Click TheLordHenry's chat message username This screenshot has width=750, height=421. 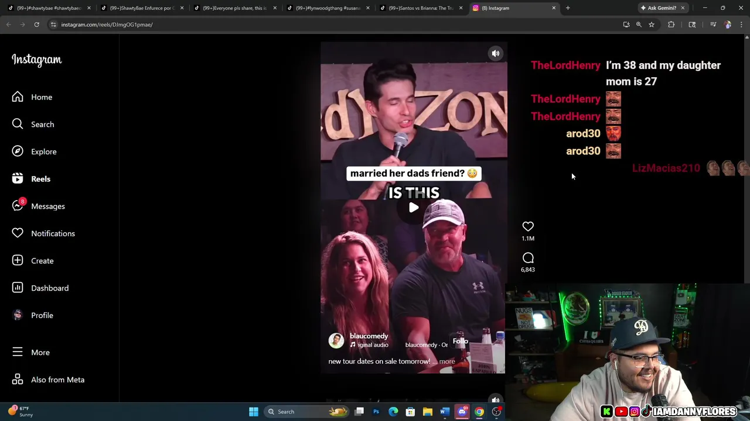[565, 65]
